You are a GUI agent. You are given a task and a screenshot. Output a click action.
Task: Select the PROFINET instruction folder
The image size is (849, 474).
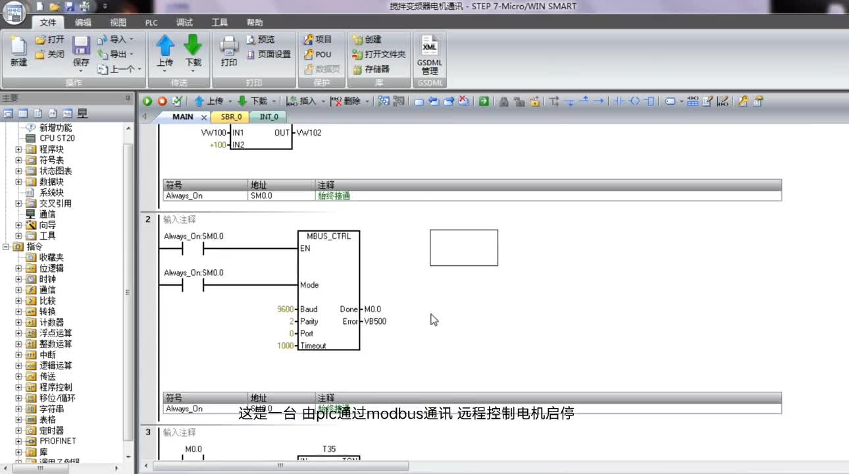(x=57, y=441)
